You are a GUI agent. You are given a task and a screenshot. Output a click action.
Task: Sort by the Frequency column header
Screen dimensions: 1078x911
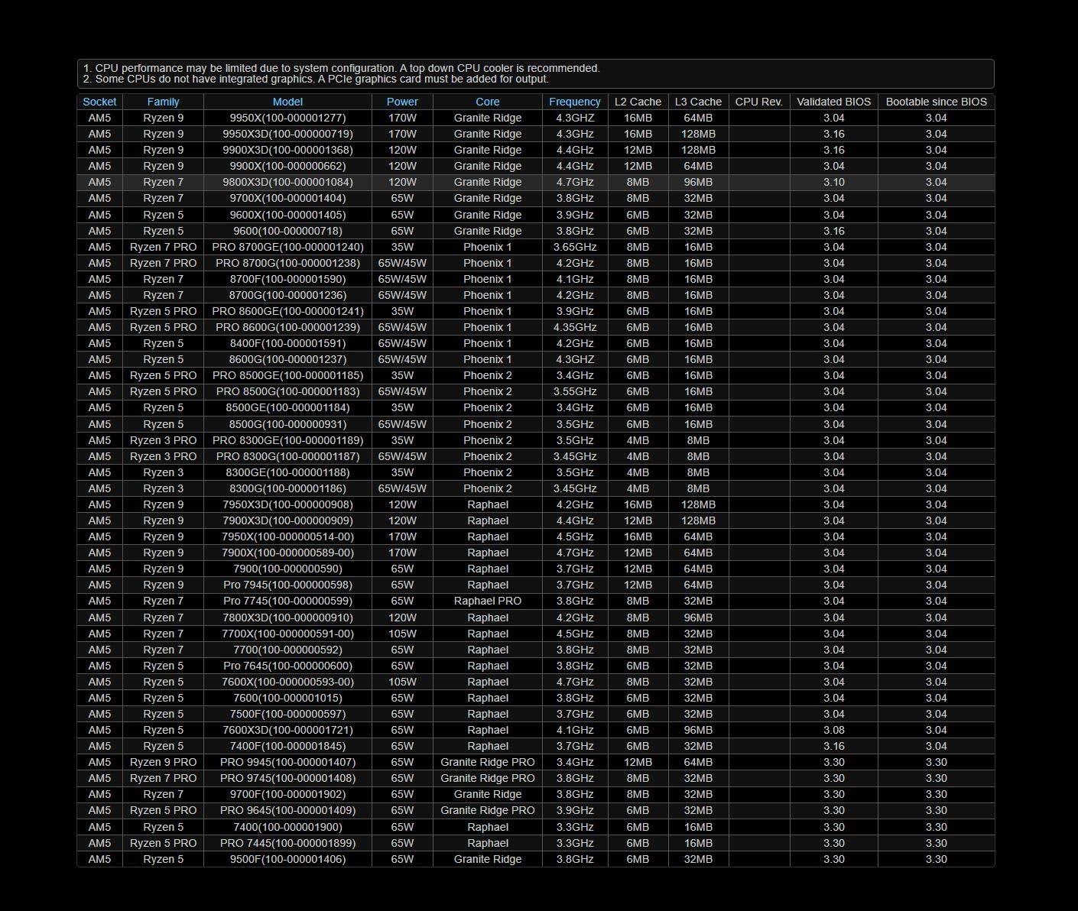tap(574, 102)
